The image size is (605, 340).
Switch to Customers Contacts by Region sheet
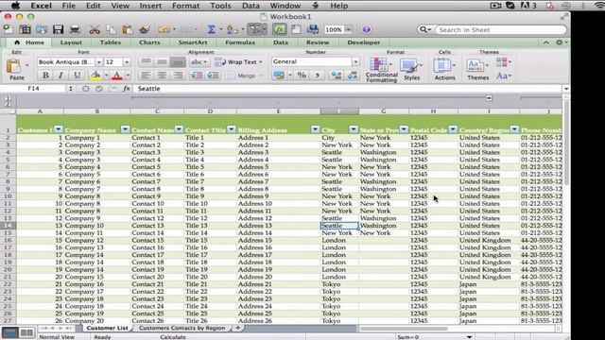tap(181, 328)
